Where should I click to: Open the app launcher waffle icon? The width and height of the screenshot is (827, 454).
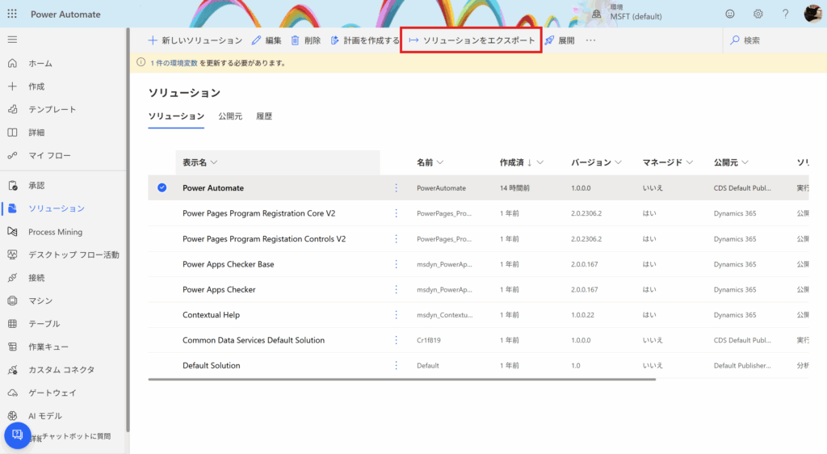12,14
